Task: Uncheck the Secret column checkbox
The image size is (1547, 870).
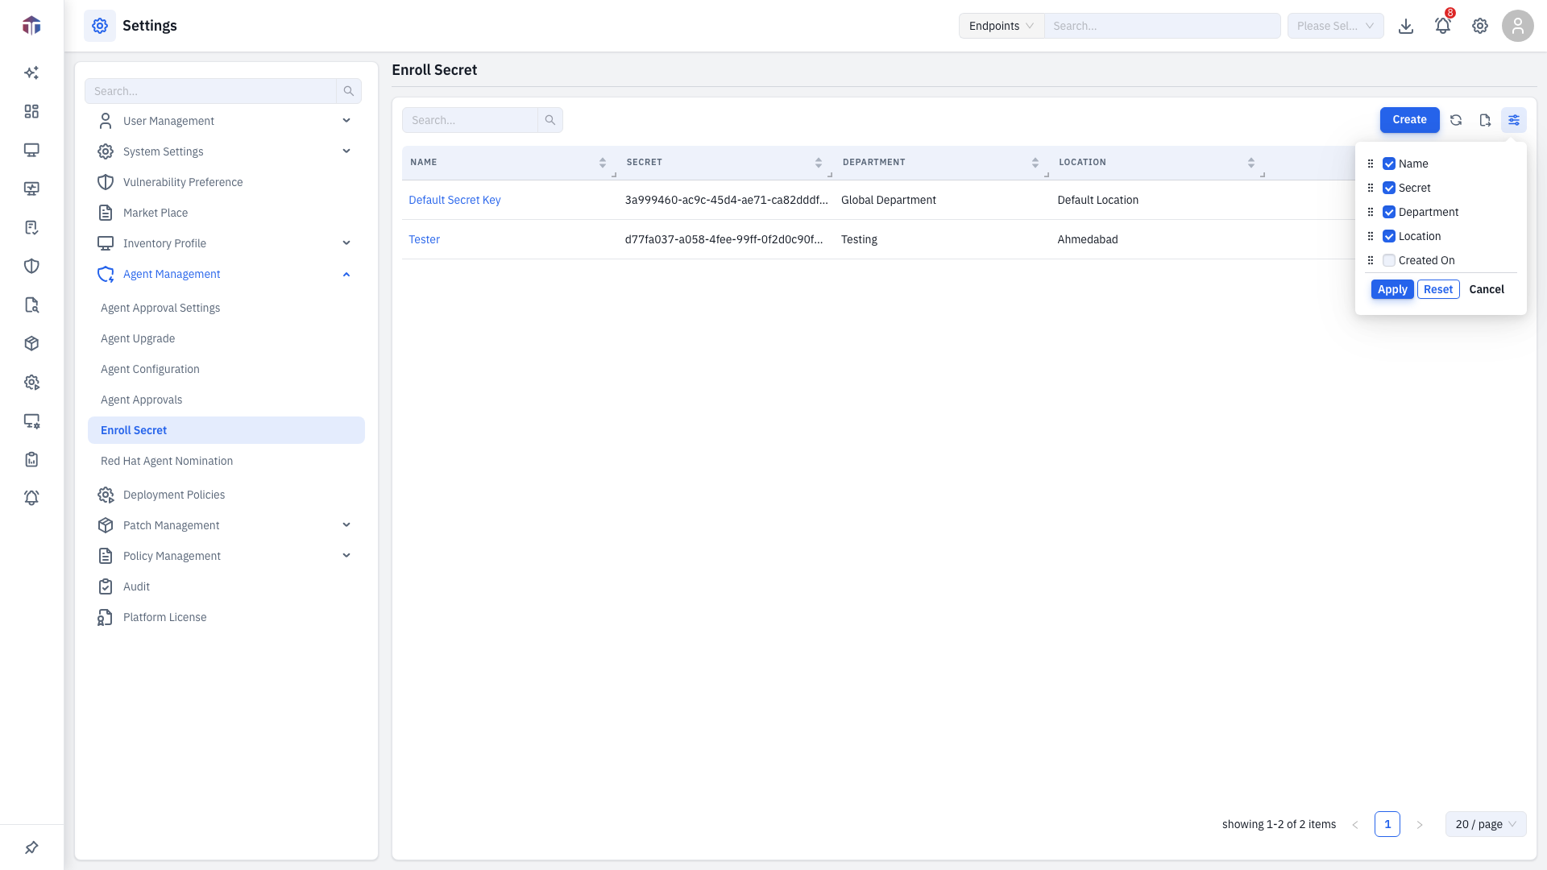Action: click(1389, 188)
